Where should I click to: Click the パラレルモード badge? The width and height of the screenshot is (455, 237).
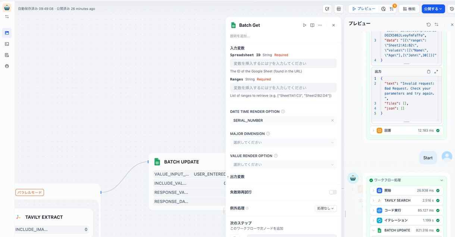pos(29,193)
